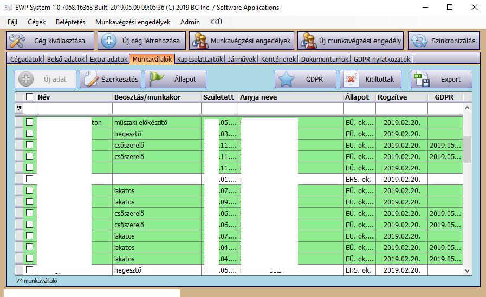The height and width of the screenshot is (297, 486).
Task: Switch to the Extra adatok tab
Action: click(108, 59)
